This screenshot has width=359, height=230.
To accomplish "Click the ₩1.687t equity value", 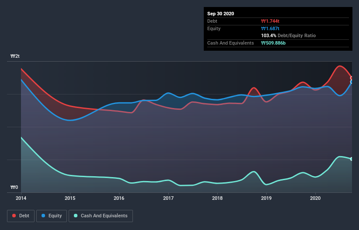I will tap(270, 28).
